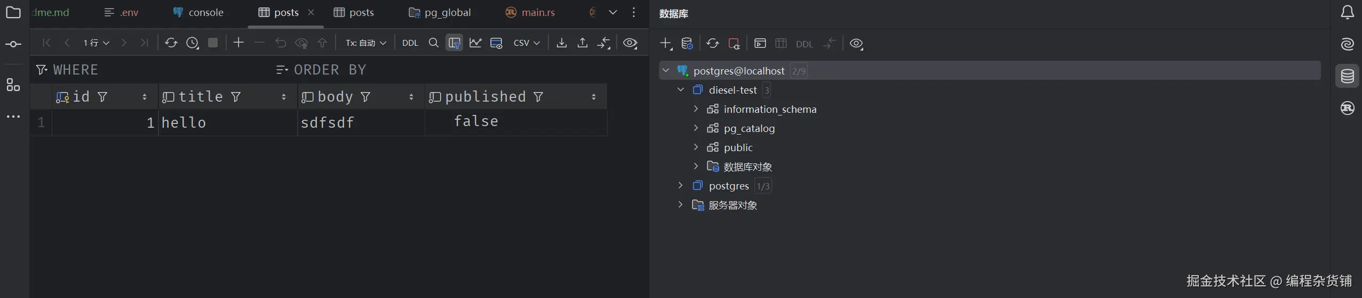Screen dimensions: 1362x298
Task: Open the search magnifier in grid toolbar
Action: coord(434,43)
